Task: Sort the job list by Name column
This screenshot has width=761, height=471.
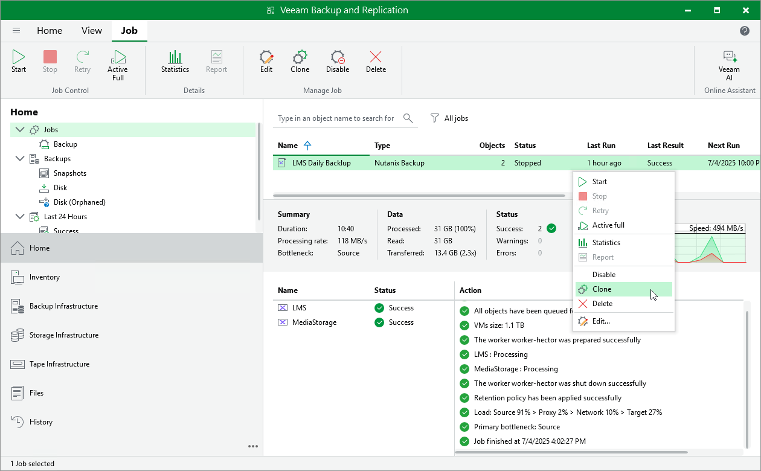Action: click(x=288, y=146)
